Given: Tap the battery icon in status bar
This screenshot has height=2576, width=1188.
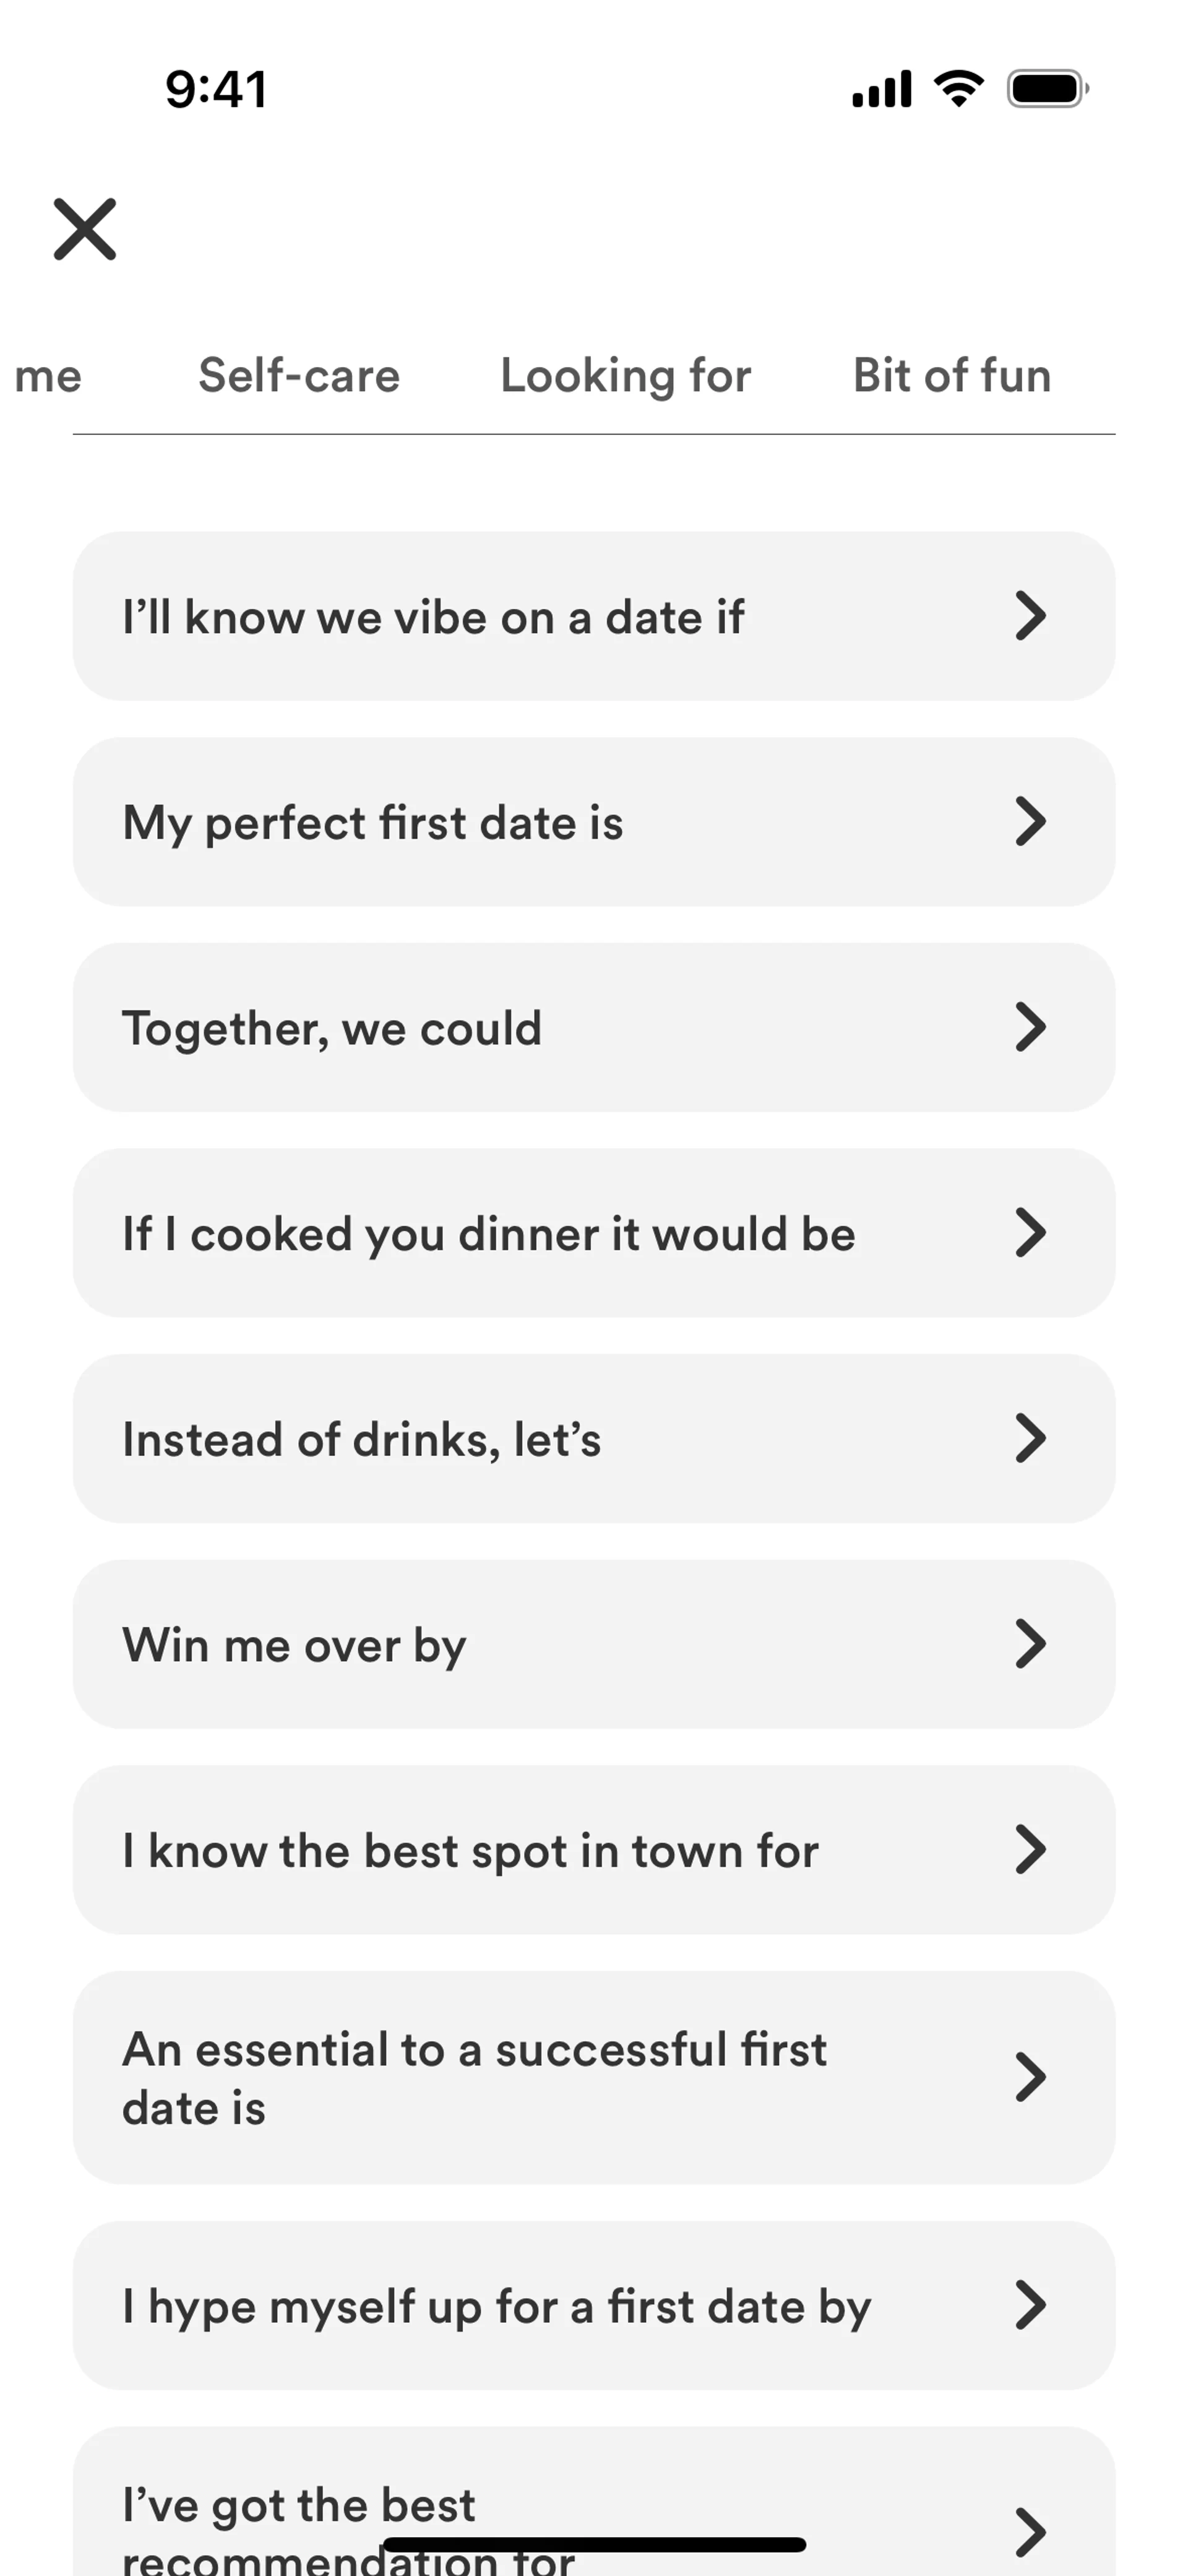Looking at the screenshot, I should click(x=1047, y=89).
